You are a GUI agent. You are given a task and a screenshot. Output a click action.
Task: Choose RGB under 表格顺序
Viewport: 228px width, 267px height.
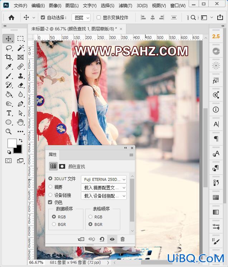(91, 217)
